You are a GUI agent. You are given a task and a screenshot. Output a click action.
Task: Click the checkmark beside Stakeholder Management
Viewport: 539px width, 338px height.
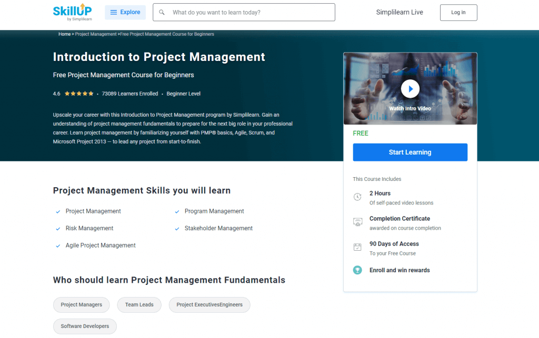coord(177,229)
